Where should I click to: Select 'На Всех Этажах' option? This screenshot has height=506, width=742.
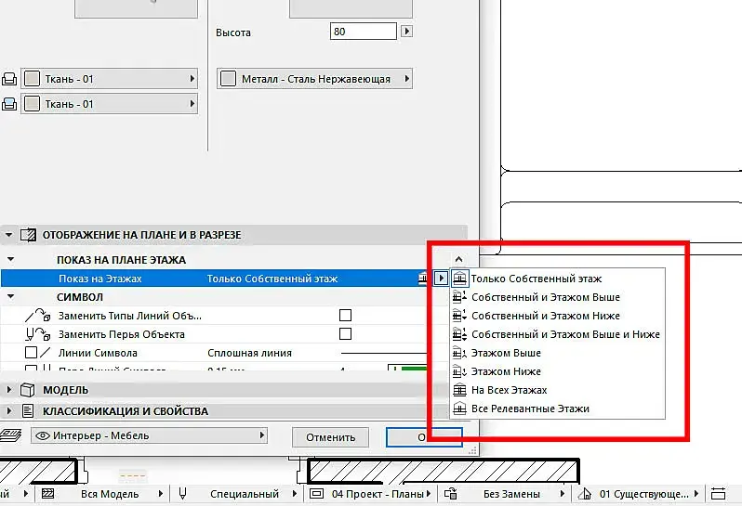[x=510, y=390]
